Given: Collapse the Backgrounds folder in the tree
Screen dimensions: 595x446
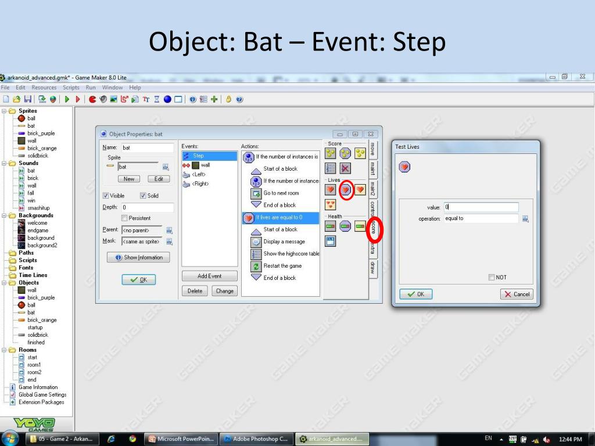Looking at the screenshot, I should [4, 215].
